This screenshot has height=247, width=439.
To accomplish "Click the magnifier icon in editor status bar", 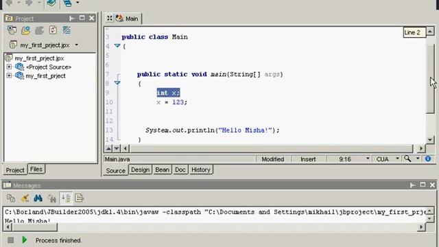I will pyautogui.click(x=407, y=158).
